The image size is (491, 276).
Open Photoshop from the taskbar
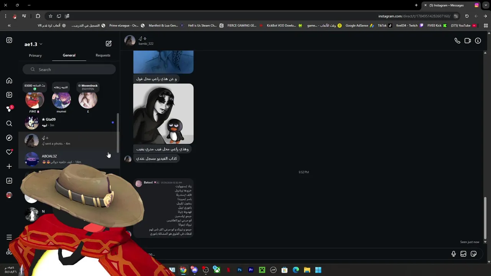239,270
